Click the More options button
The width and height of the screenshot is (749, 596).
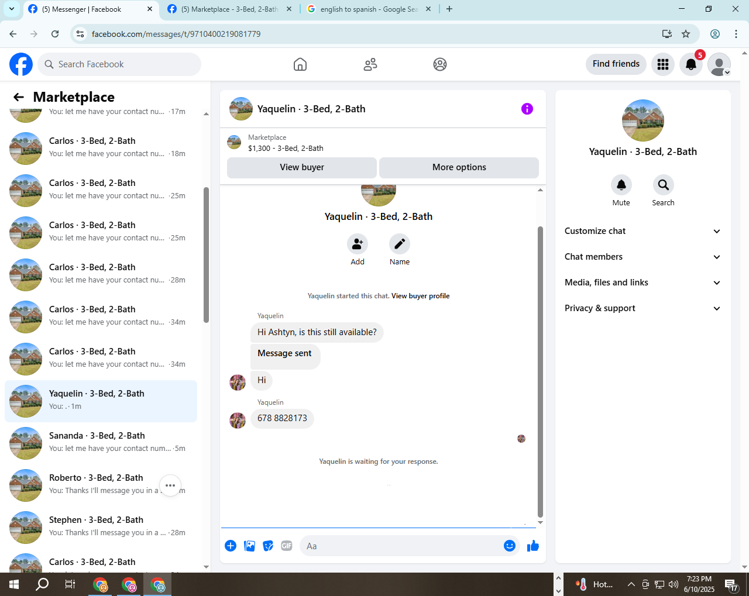[459, 167]
